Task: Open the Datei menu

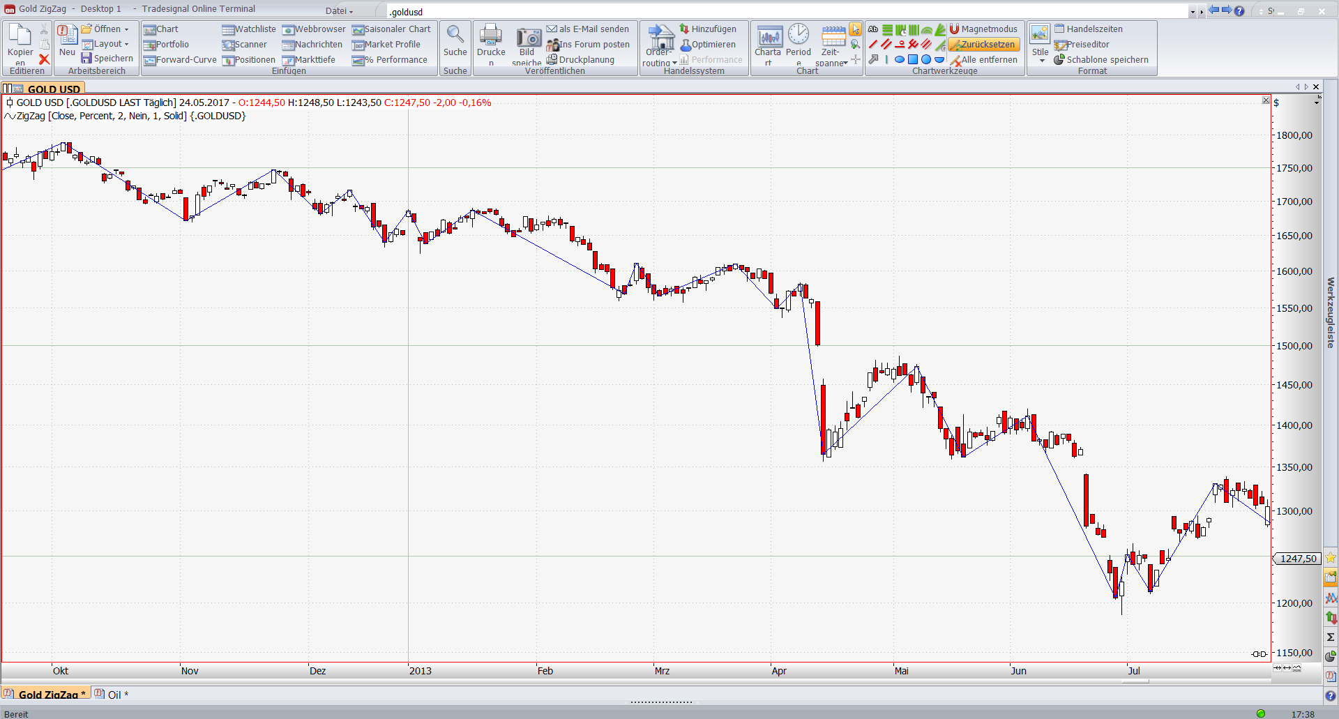Action: pyautogui.click(x=339, y=11)
